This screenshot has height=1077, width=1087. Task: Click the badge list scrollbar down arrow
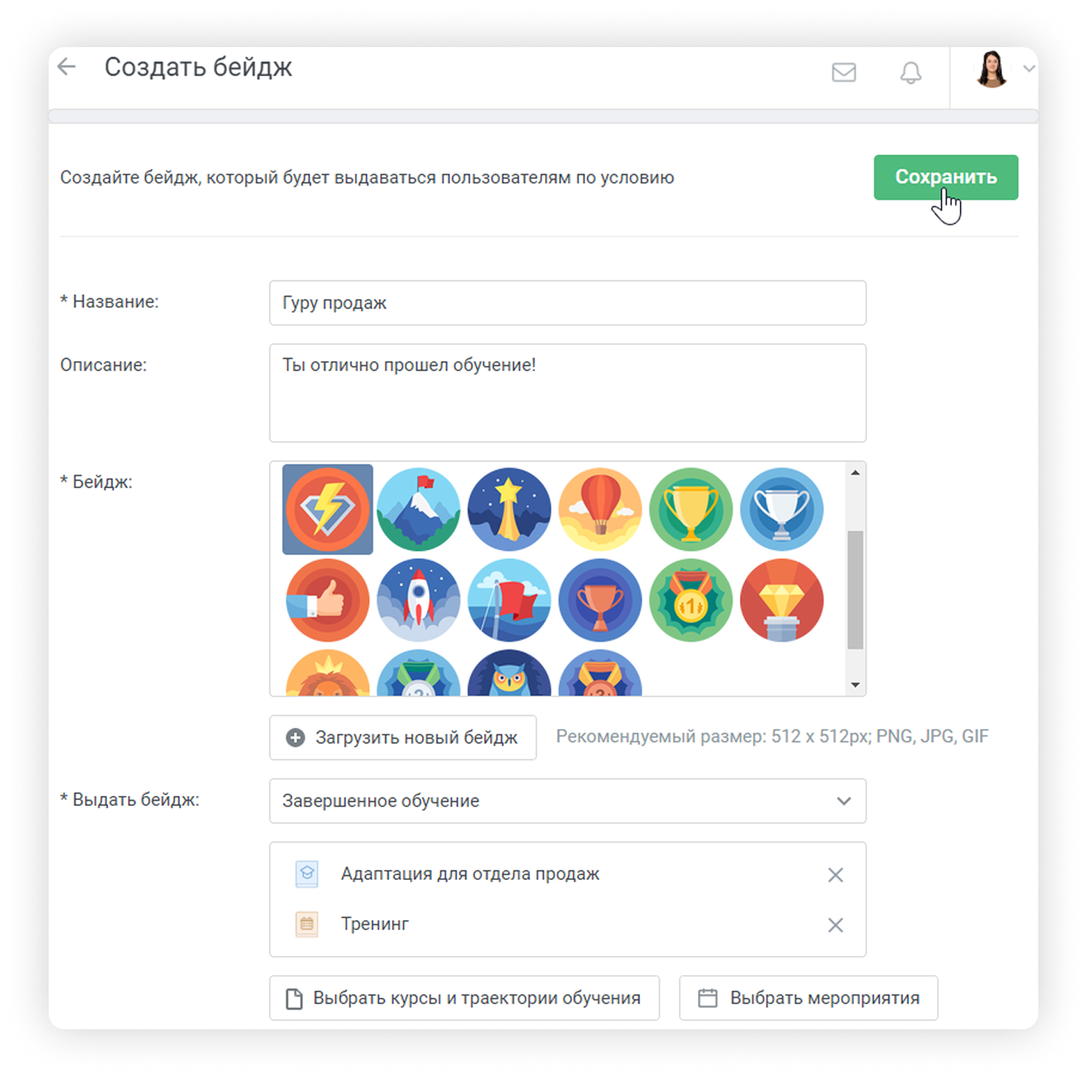tap(855, 685)
